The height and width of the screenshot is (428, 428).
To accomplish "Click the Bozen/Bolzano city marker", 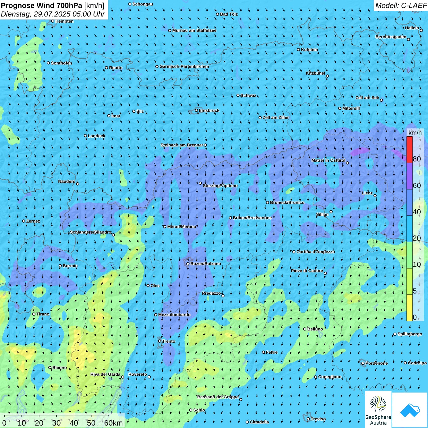I will pos(188,264).
